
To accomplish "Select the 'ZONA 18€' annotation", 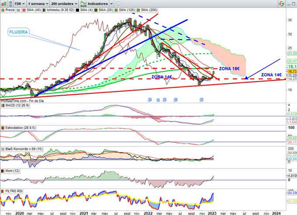I will pyautogui.click(x=229, y=69).
